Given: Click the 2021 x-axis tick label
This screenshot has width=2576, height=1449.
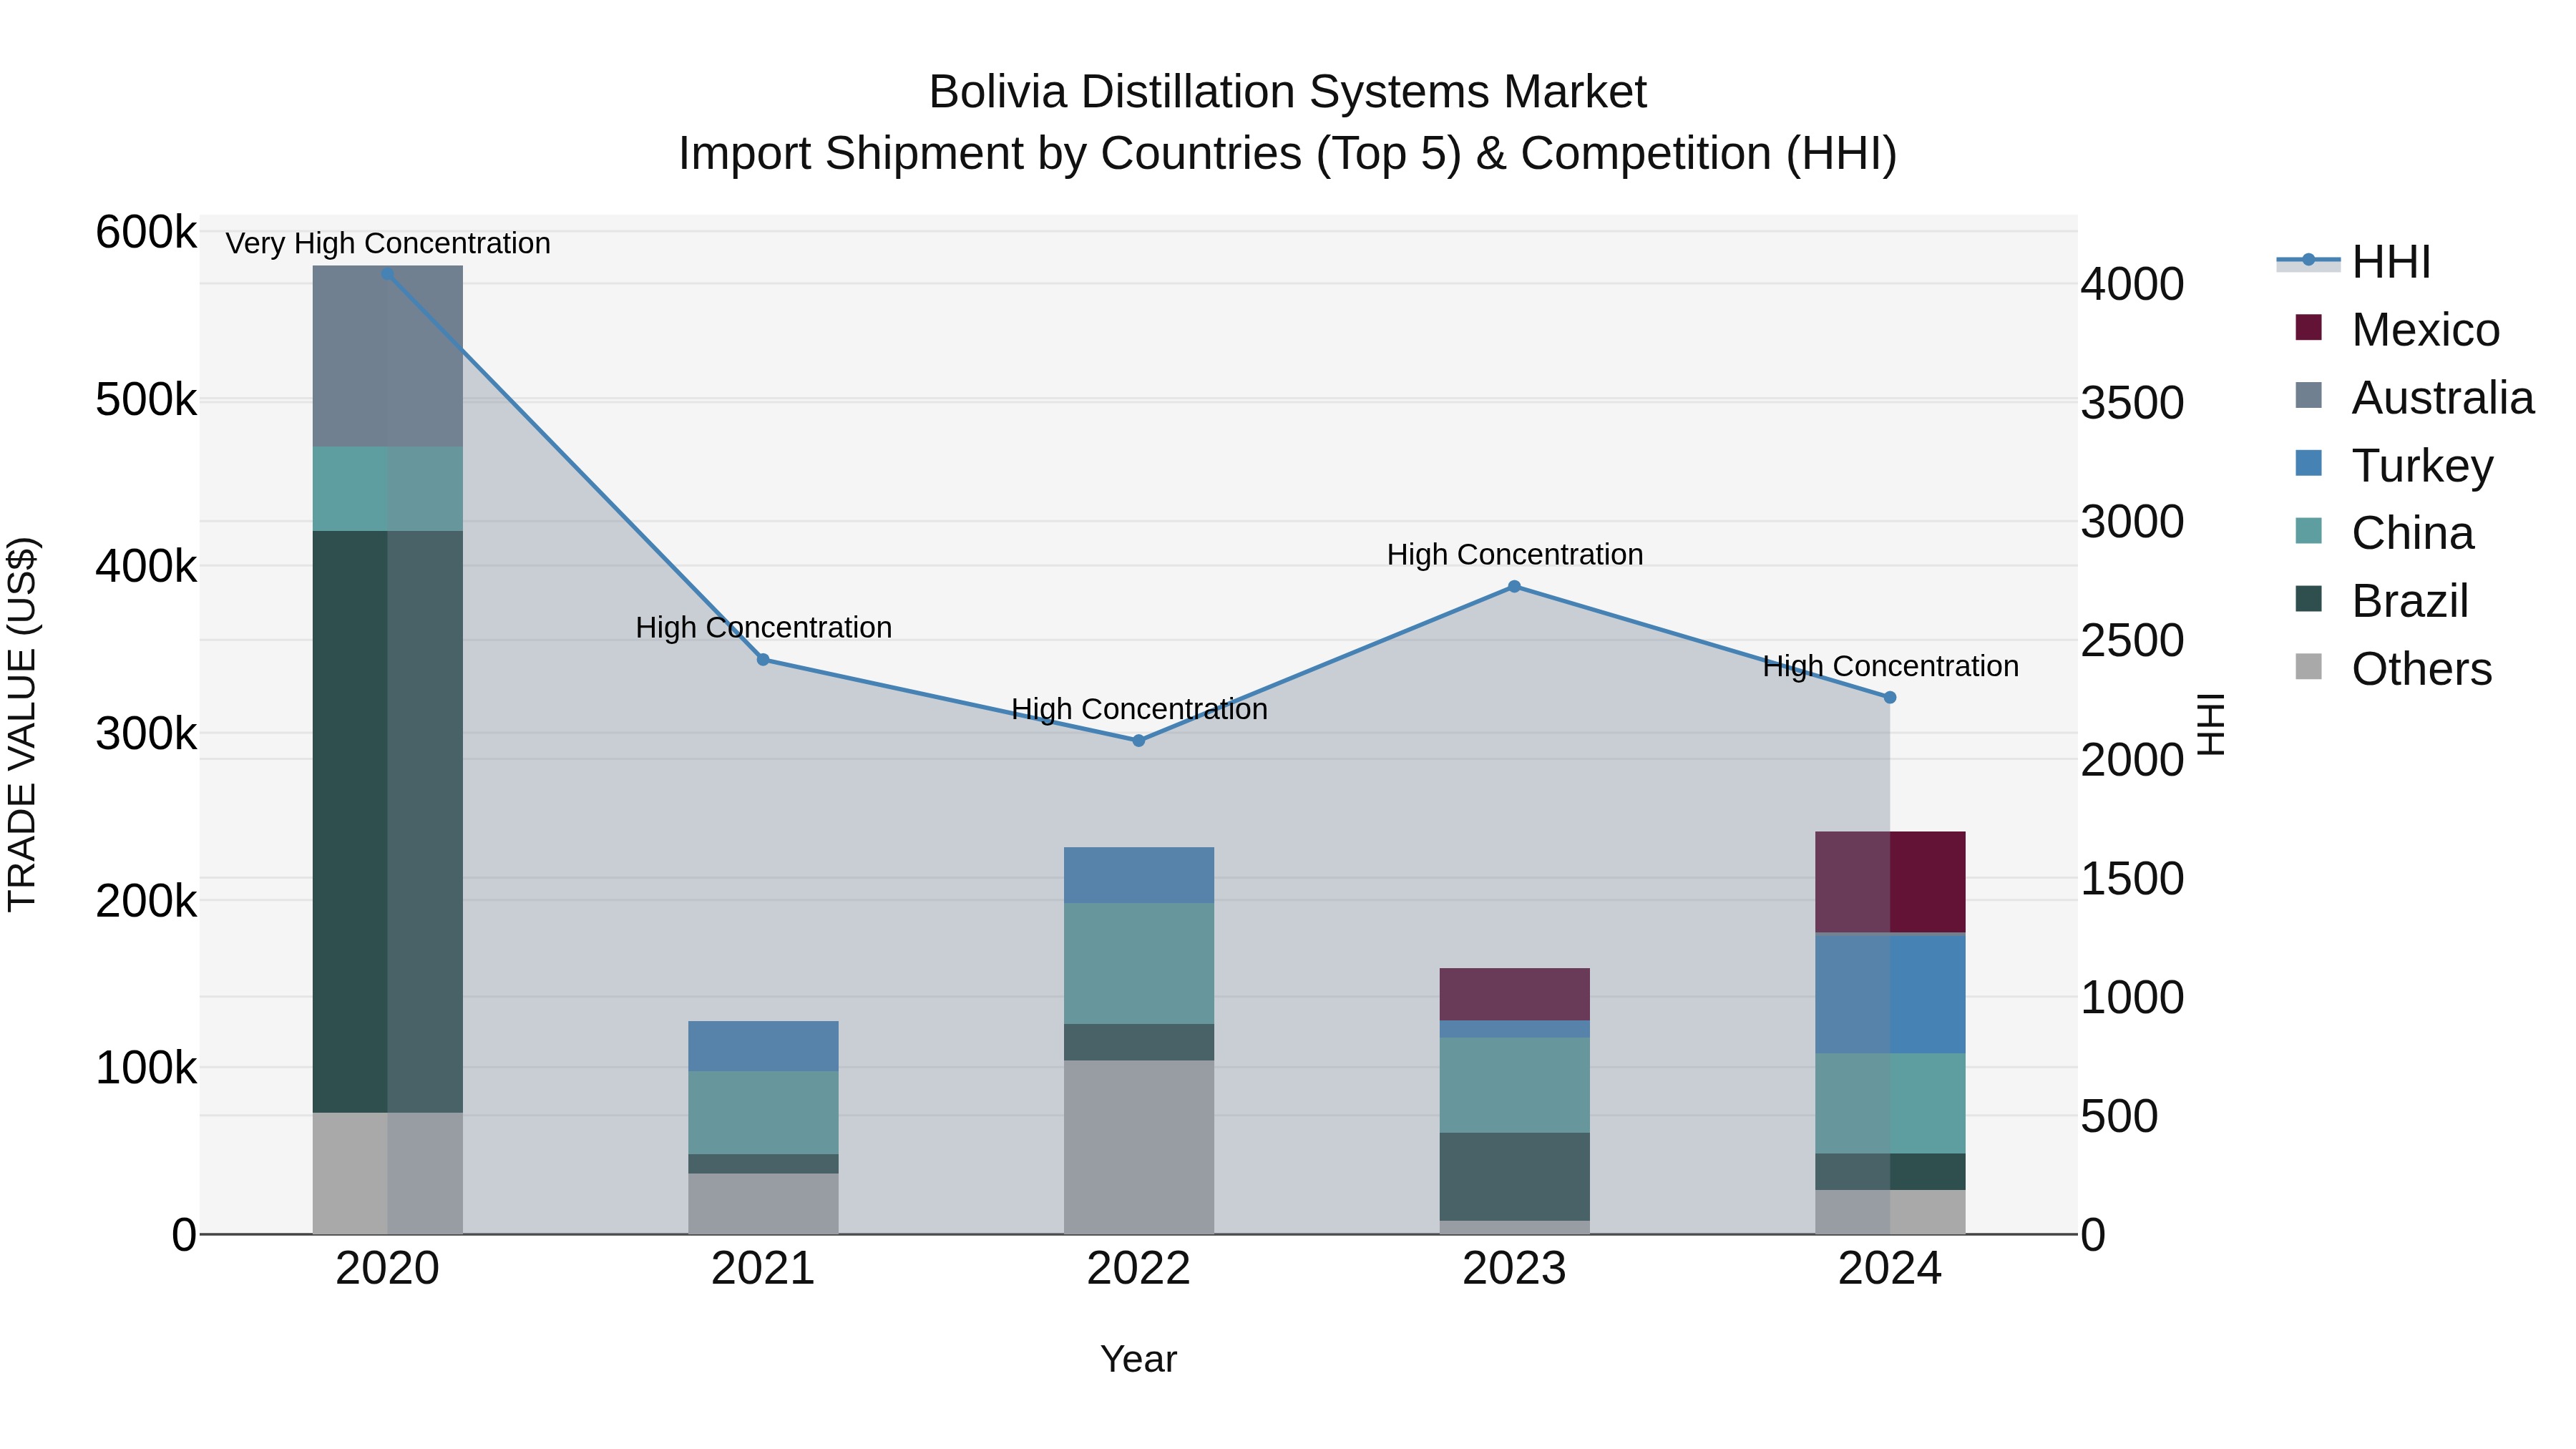Looking at the screenshot, I should (763, 1269).
